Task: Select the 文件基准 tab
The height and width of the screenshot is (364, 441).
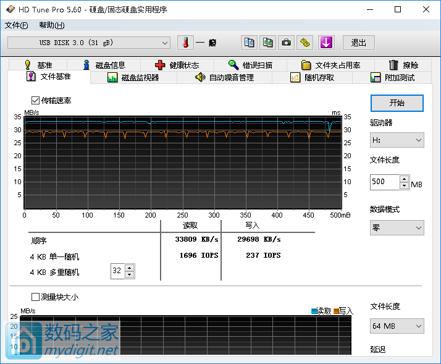Action: point(49,77)
